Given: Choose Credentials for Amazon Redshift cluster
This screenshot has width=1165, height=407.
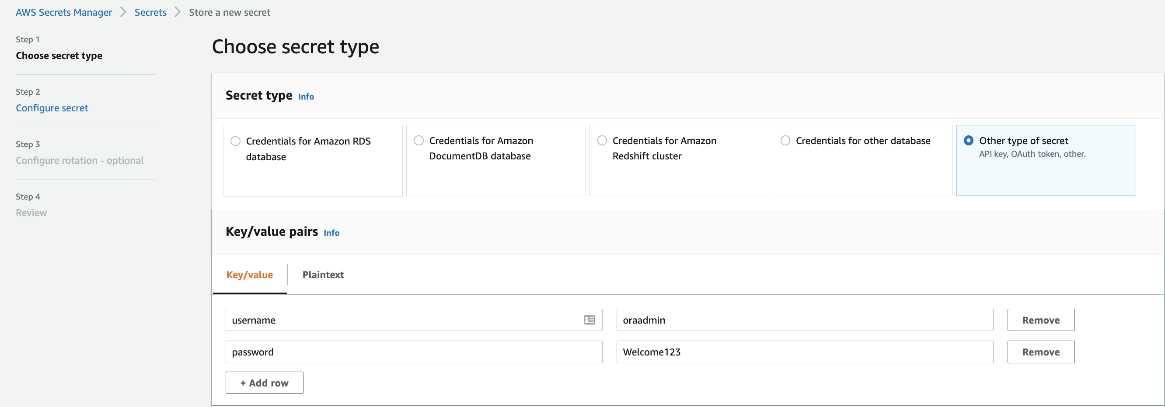Looking at the screenshot, I should tap(602, 141).
